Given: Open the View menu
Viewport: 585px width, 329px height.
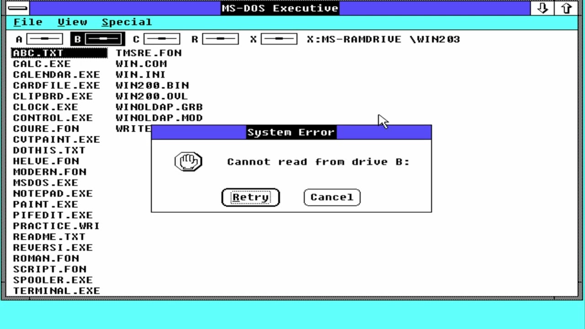Looking at the screenshot, I should pos(72,22).
